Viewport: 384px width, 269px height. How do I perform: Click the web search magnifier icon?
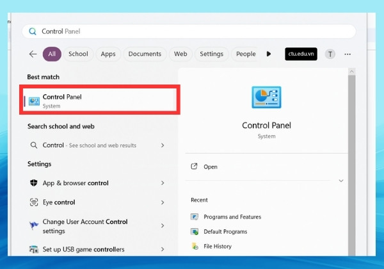(34, 145)
